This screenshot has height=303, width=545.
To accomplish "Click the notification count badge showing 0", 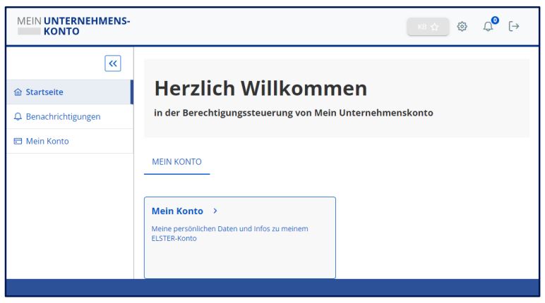I will 495,20.
